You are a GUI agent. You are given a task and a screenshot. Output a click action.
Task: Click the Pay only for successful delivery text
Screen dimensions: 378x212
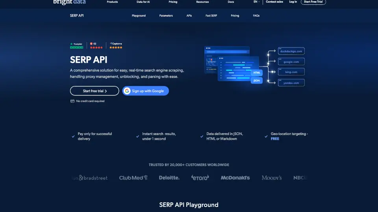click(95, 136)
